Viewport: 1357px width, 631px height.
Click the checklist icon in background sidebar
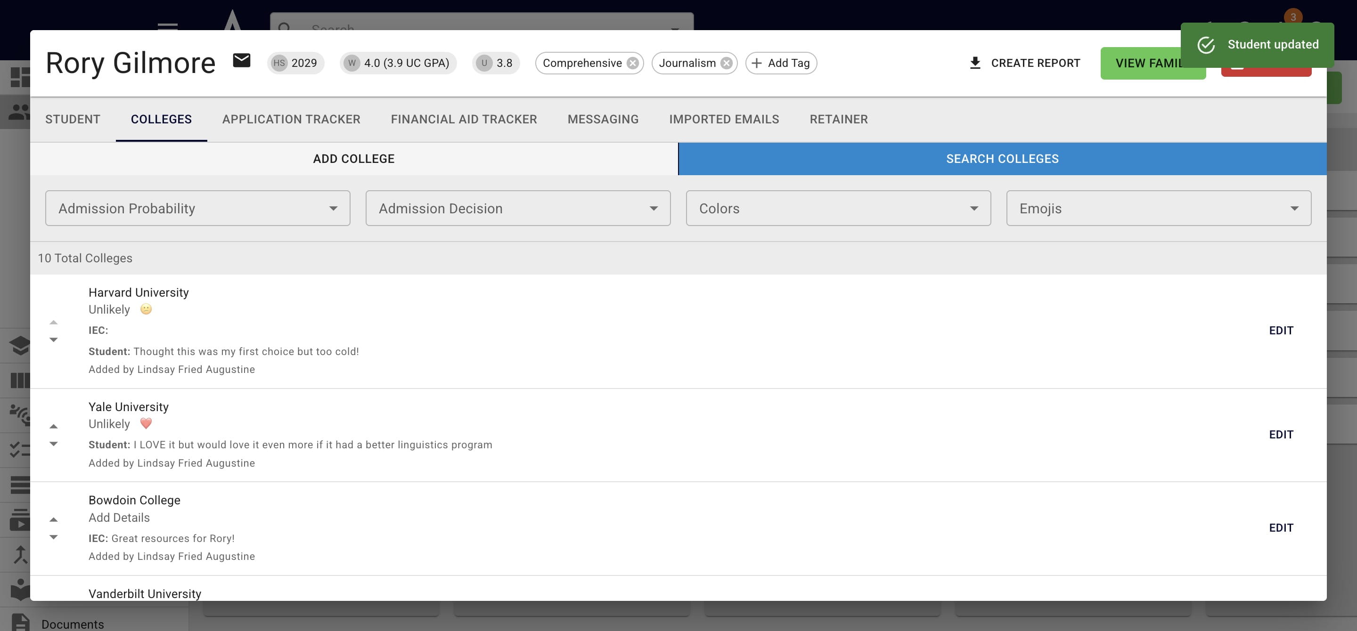[20, 450]
